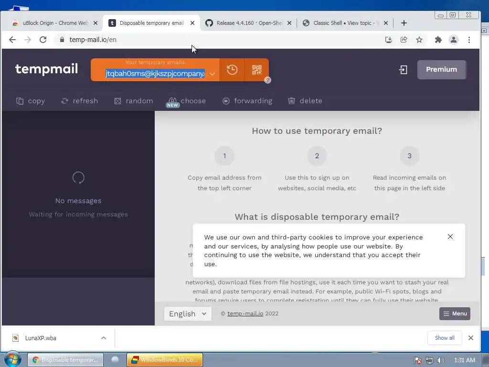Image resolution: width=489 pixels, height=367 pixels.
Task: Click the Chrome taskbar button
Action: tap(65, 360)
